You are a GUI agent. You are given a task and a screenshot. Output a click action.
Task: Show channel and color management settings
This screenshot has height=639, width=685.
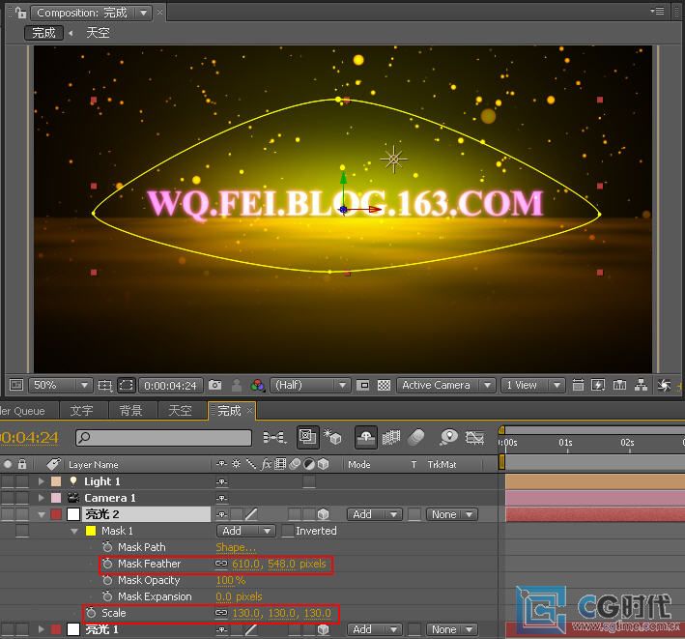point(257,385)
